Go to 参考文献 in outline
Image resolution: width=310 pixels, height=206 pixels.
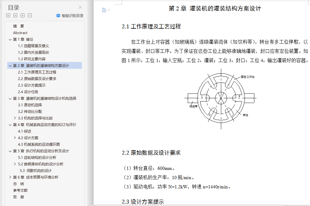[x=20, y=190]
